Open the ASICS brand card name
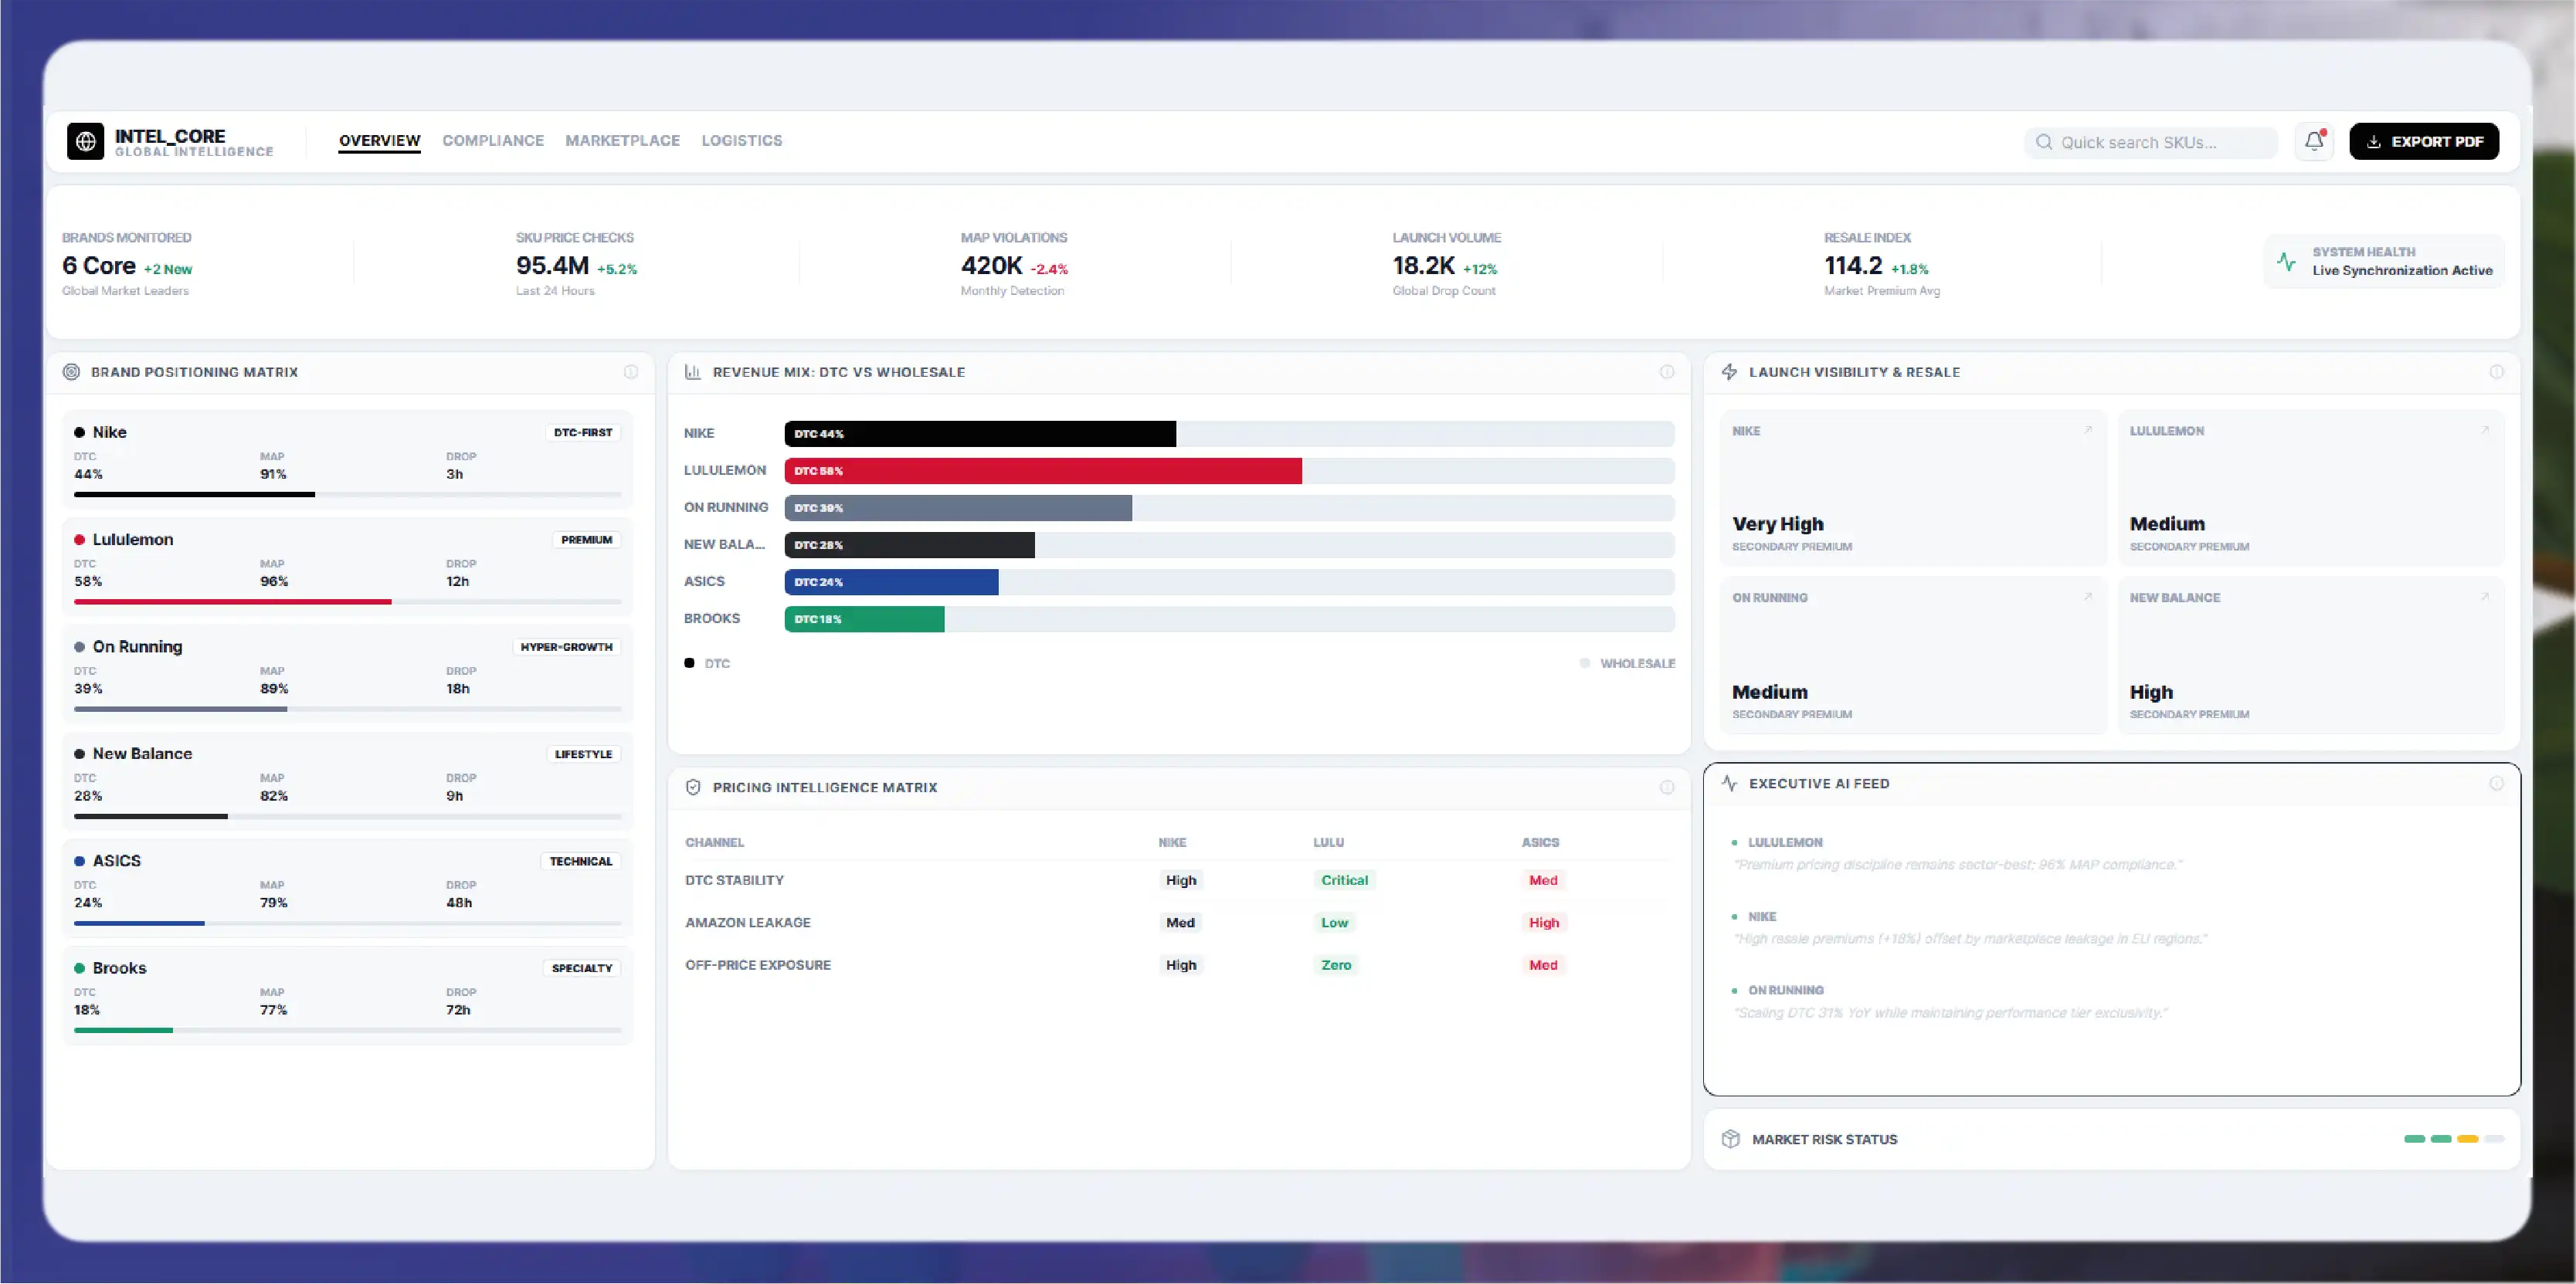The height and width of the screenshot is (1284, 2576). tap(116, 862)
